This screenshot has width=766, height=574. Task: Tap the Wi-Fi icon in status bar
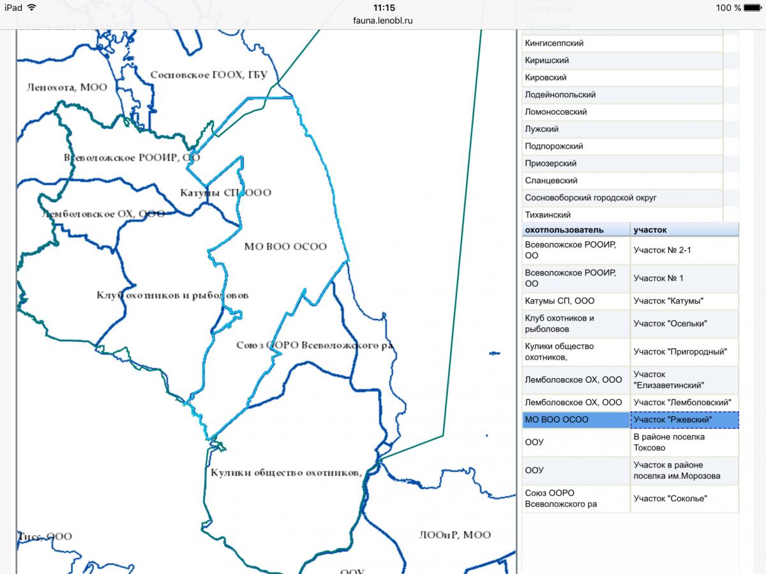[x=31, y=8]
